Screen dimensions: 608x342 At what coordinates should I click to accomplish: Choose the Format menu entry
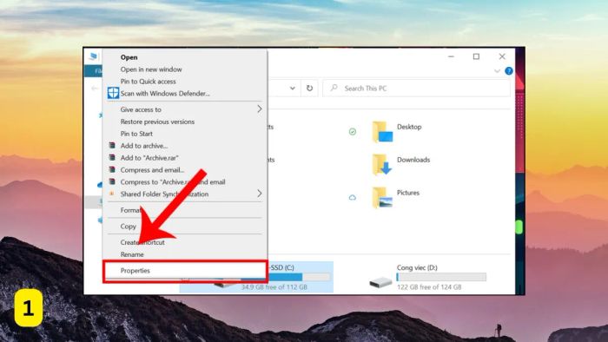(130, 210)
